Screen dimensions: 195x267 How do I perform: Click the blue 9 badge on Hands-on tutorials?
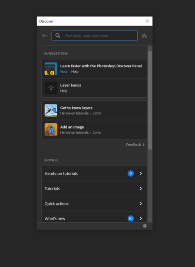[131, 174]
